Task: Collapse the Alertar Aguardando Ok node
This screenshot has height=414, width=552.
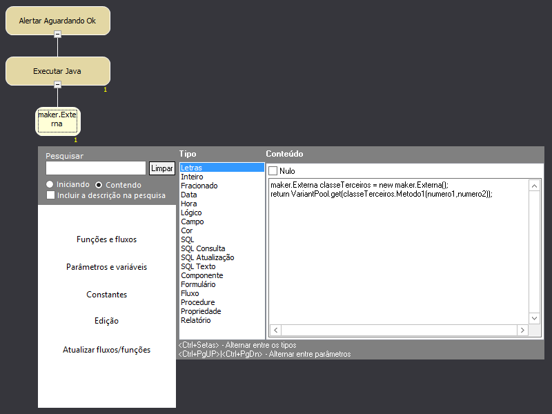Action: [x=58, y=34]
